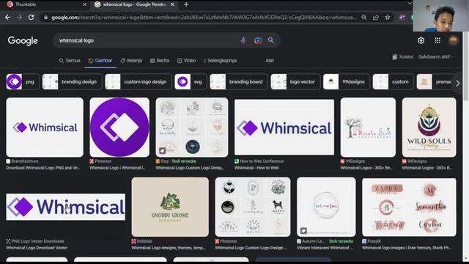The width and height of the screenshot is (469, 264).
Task: Search by image with camera icon
Action: pyautogui.click(x=258, y=40)
